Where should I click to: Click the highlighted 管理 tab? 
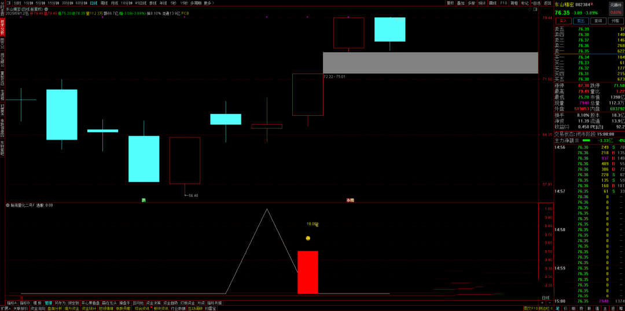pos(48,303)
